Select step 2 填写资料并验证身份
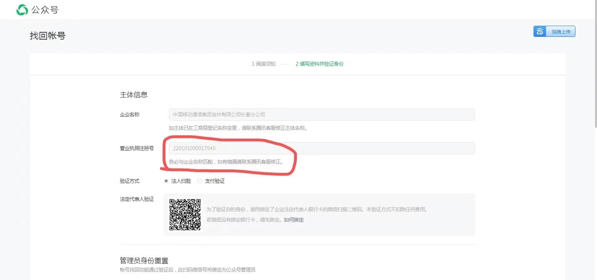The image size is (597, 280). (319, 64)
